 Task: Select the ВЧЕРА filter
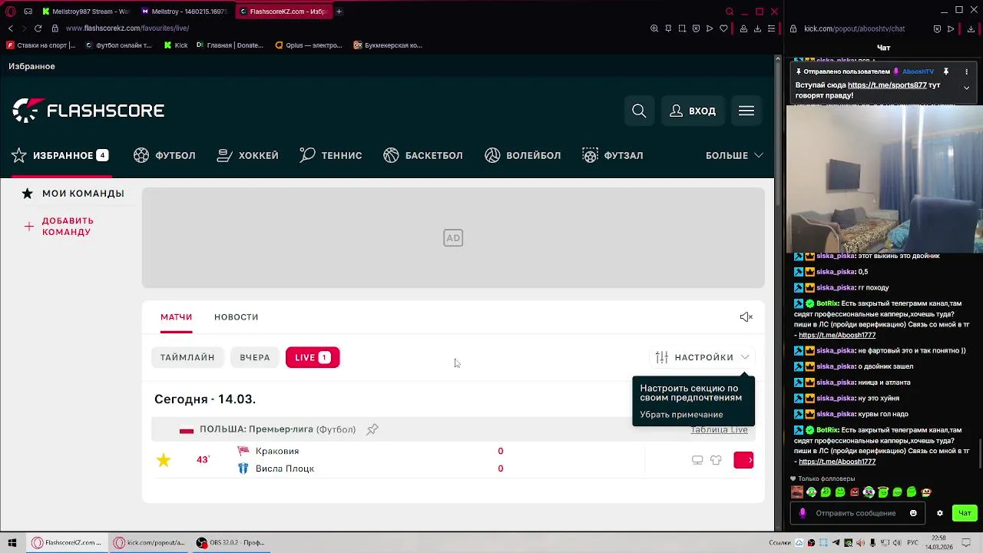[255, 357]
